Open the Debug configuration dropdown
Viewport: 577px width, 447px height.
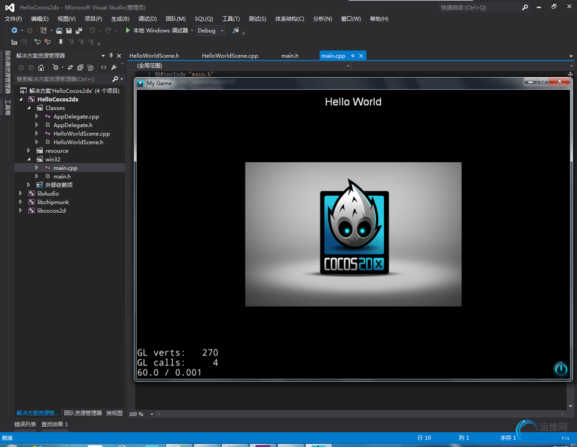(222, 31)
